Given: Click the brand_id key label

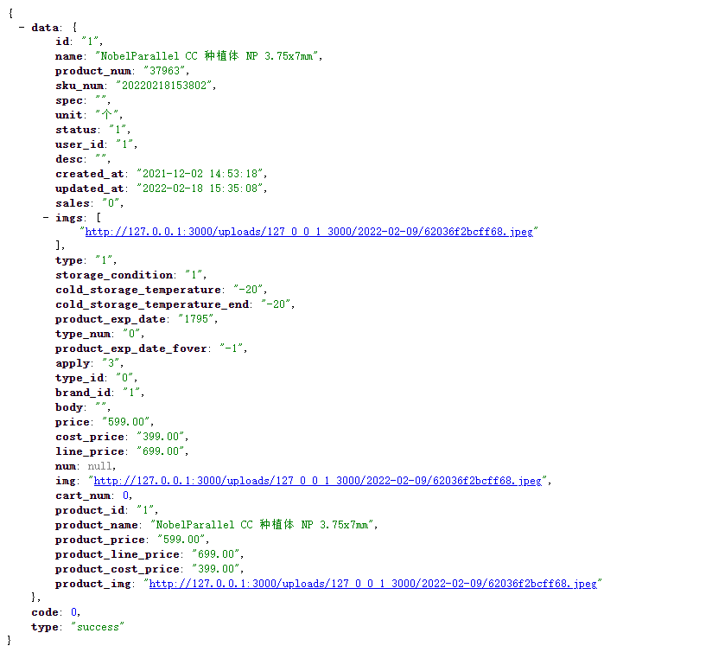Looking at the screenshot, I should 83,393.
